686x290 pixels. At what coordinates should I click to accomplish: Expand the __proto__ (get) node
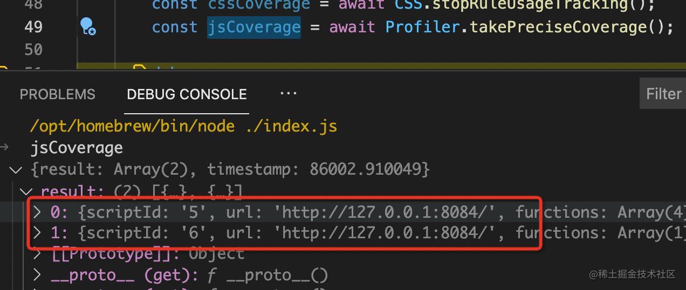pyautogui.click(x=37, y=275)
